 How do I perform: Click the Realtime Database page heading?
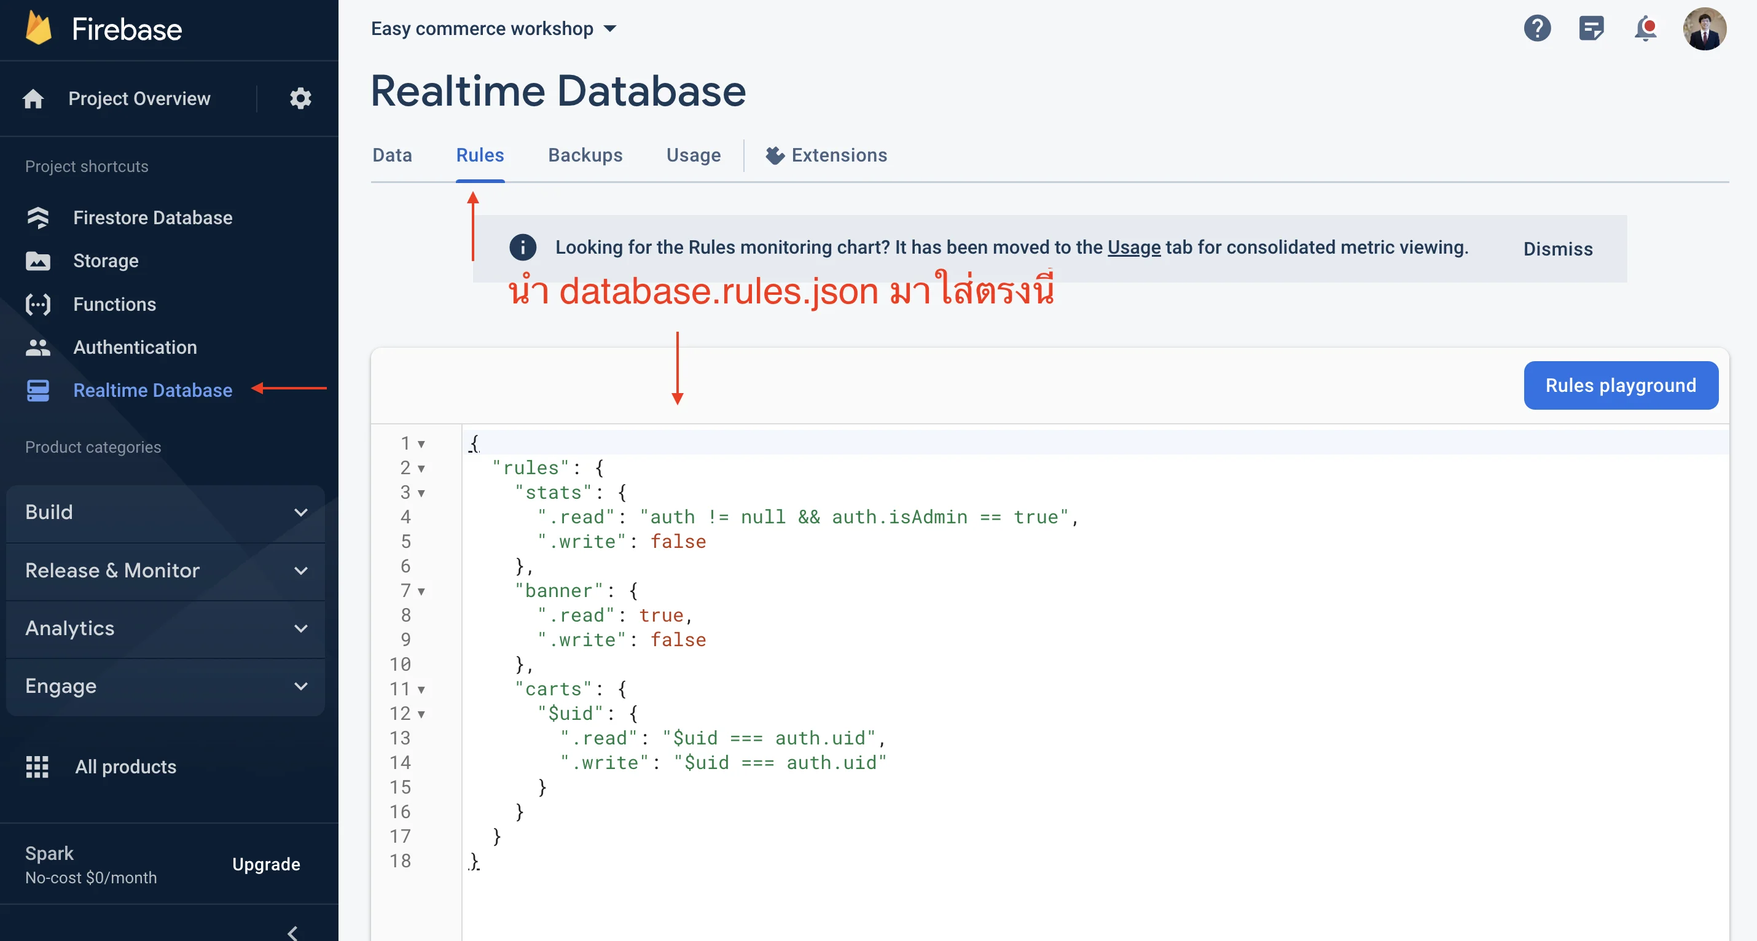pos(558,91)
